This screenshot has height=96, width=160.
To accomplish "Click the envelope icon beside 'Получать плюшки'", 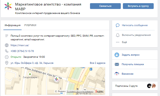I will [x=117, y=64].
